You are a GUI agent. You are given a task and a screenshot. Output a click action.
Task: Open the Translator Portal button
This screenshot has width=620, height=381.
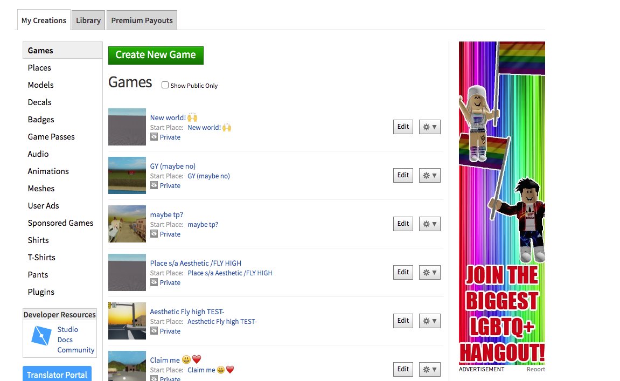[x=57, y=375]
